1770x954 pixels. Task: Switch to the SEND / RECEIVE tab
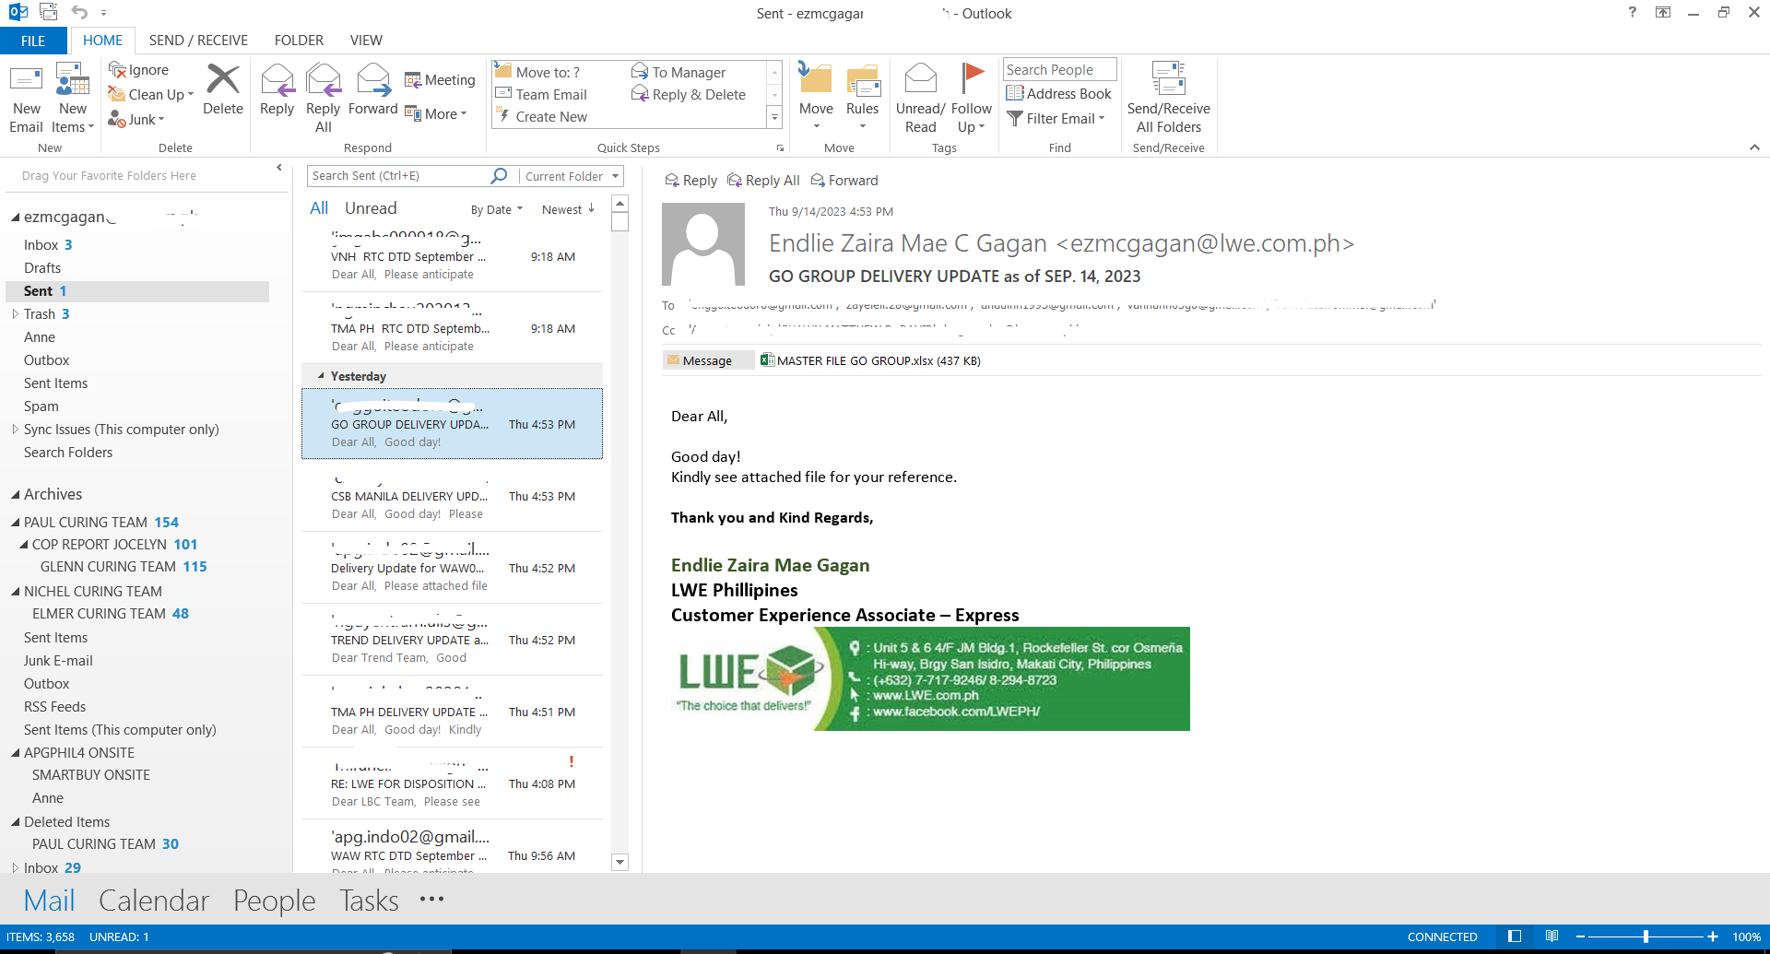(x=198, y=41)
